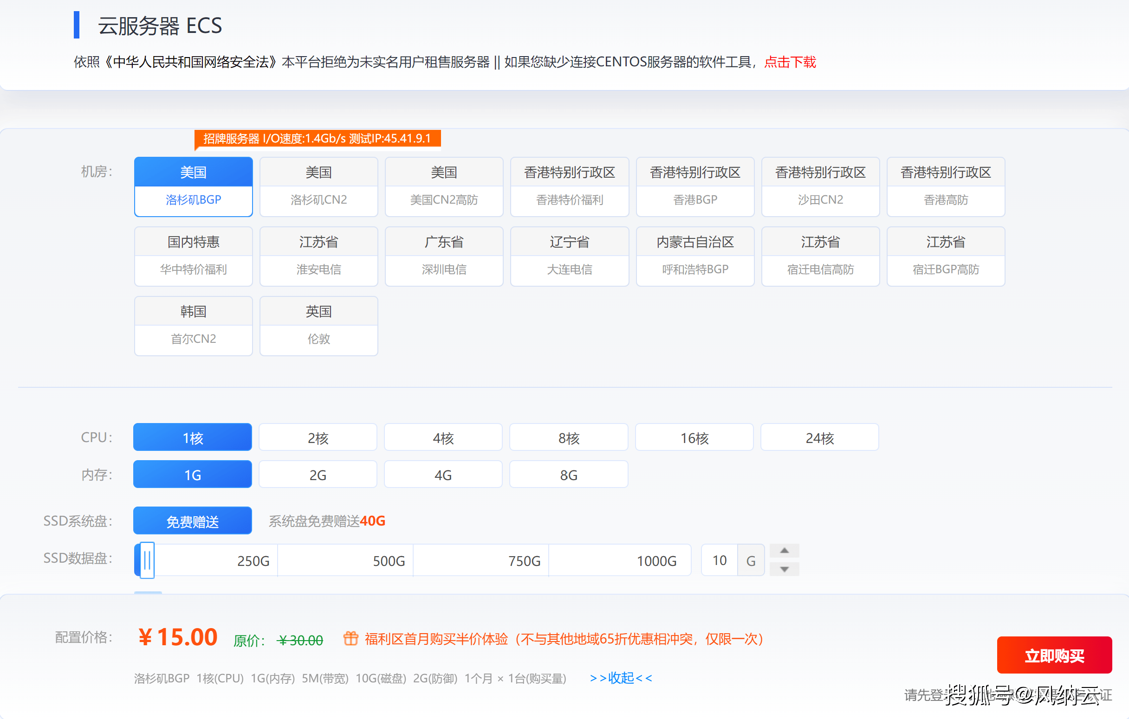Select the 洛杉矶CN2 datacenter
The height and width of the screenshot is (719, 1129).
(x=318, y=186)
